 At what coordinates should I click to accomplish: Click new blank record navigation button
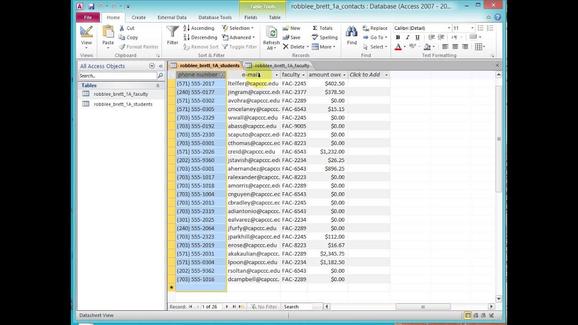242,306
